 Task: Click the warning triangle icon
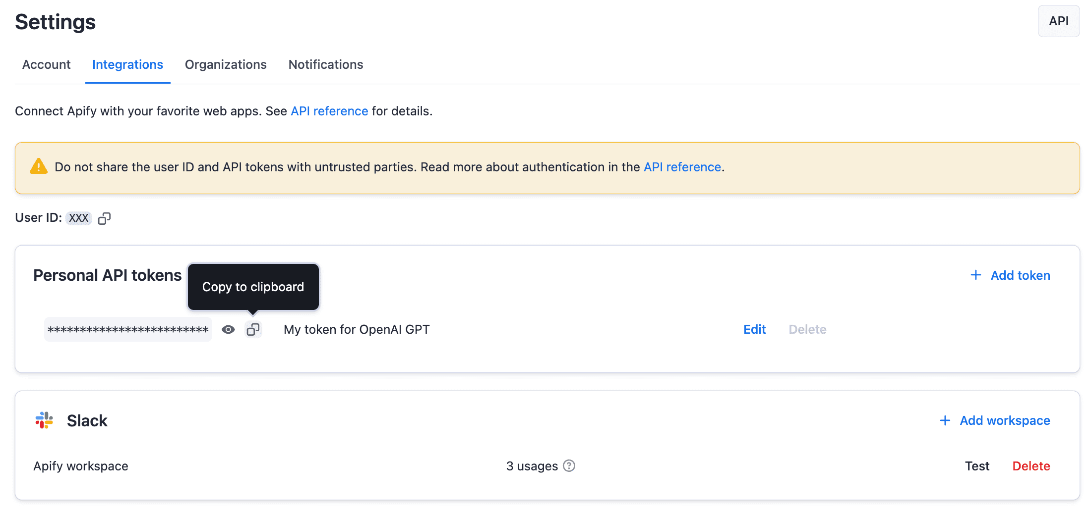[38, 167]
